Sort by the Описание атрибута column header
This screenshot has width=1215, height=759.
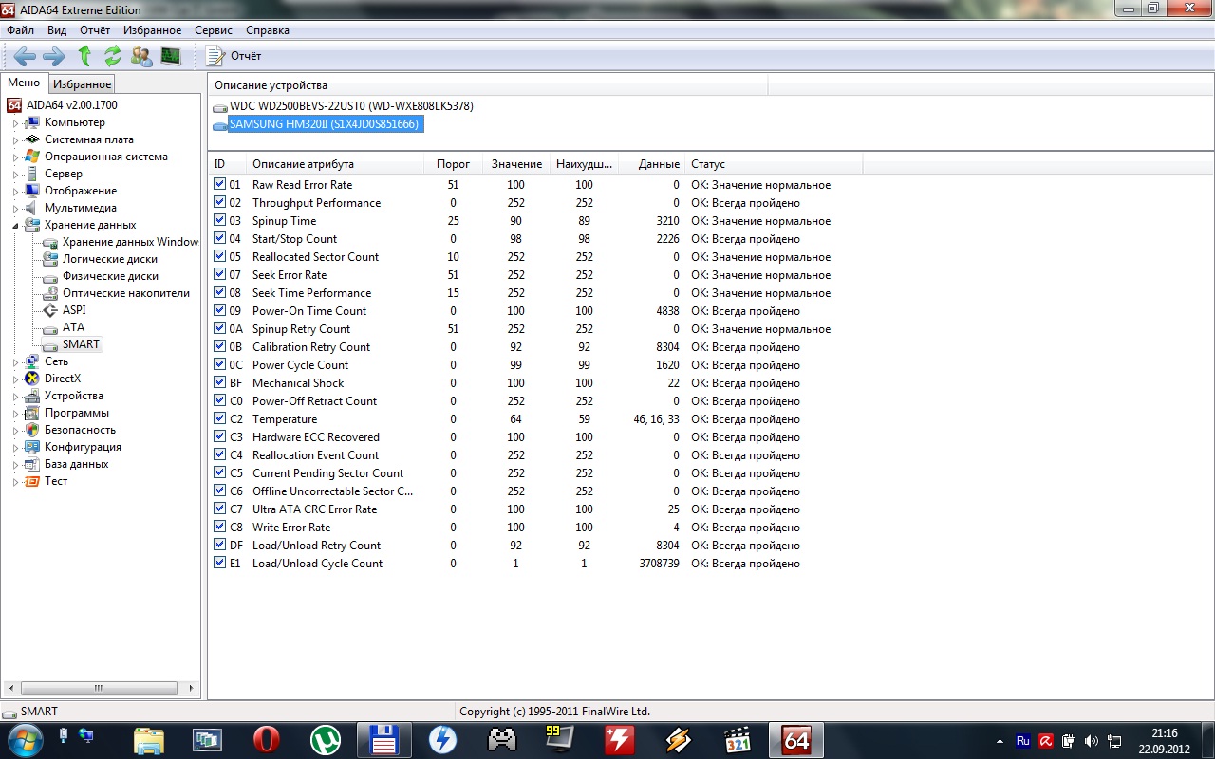click(335, 164)
